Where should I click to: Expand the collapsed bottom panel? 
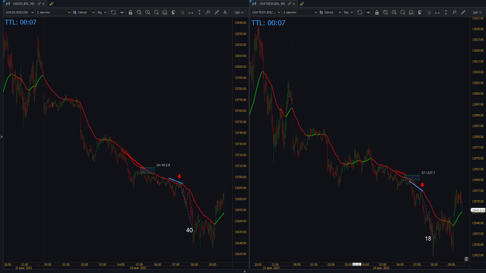(245, 271)
